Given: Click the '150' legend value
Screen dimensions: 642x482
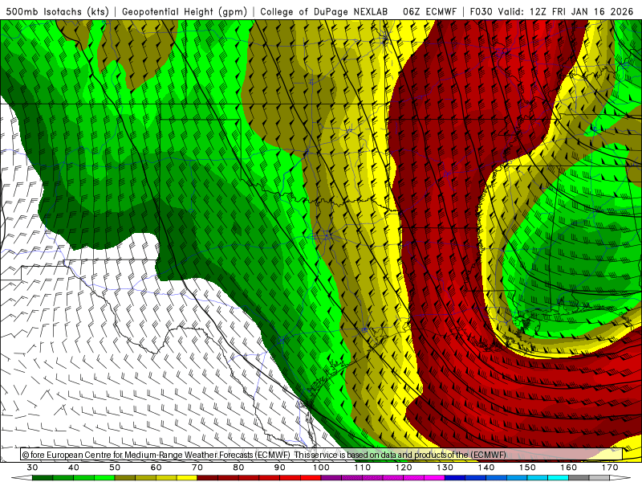Looking at the screenshot, I should (x=527, y=468).
